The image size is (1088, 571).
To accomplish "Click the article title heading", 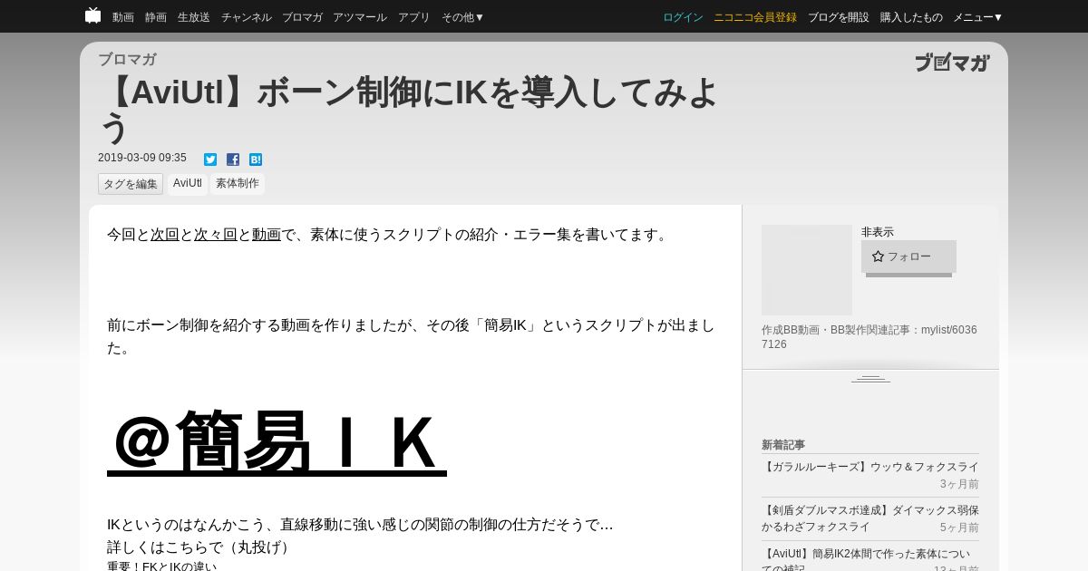I will [x=409, y=110].
